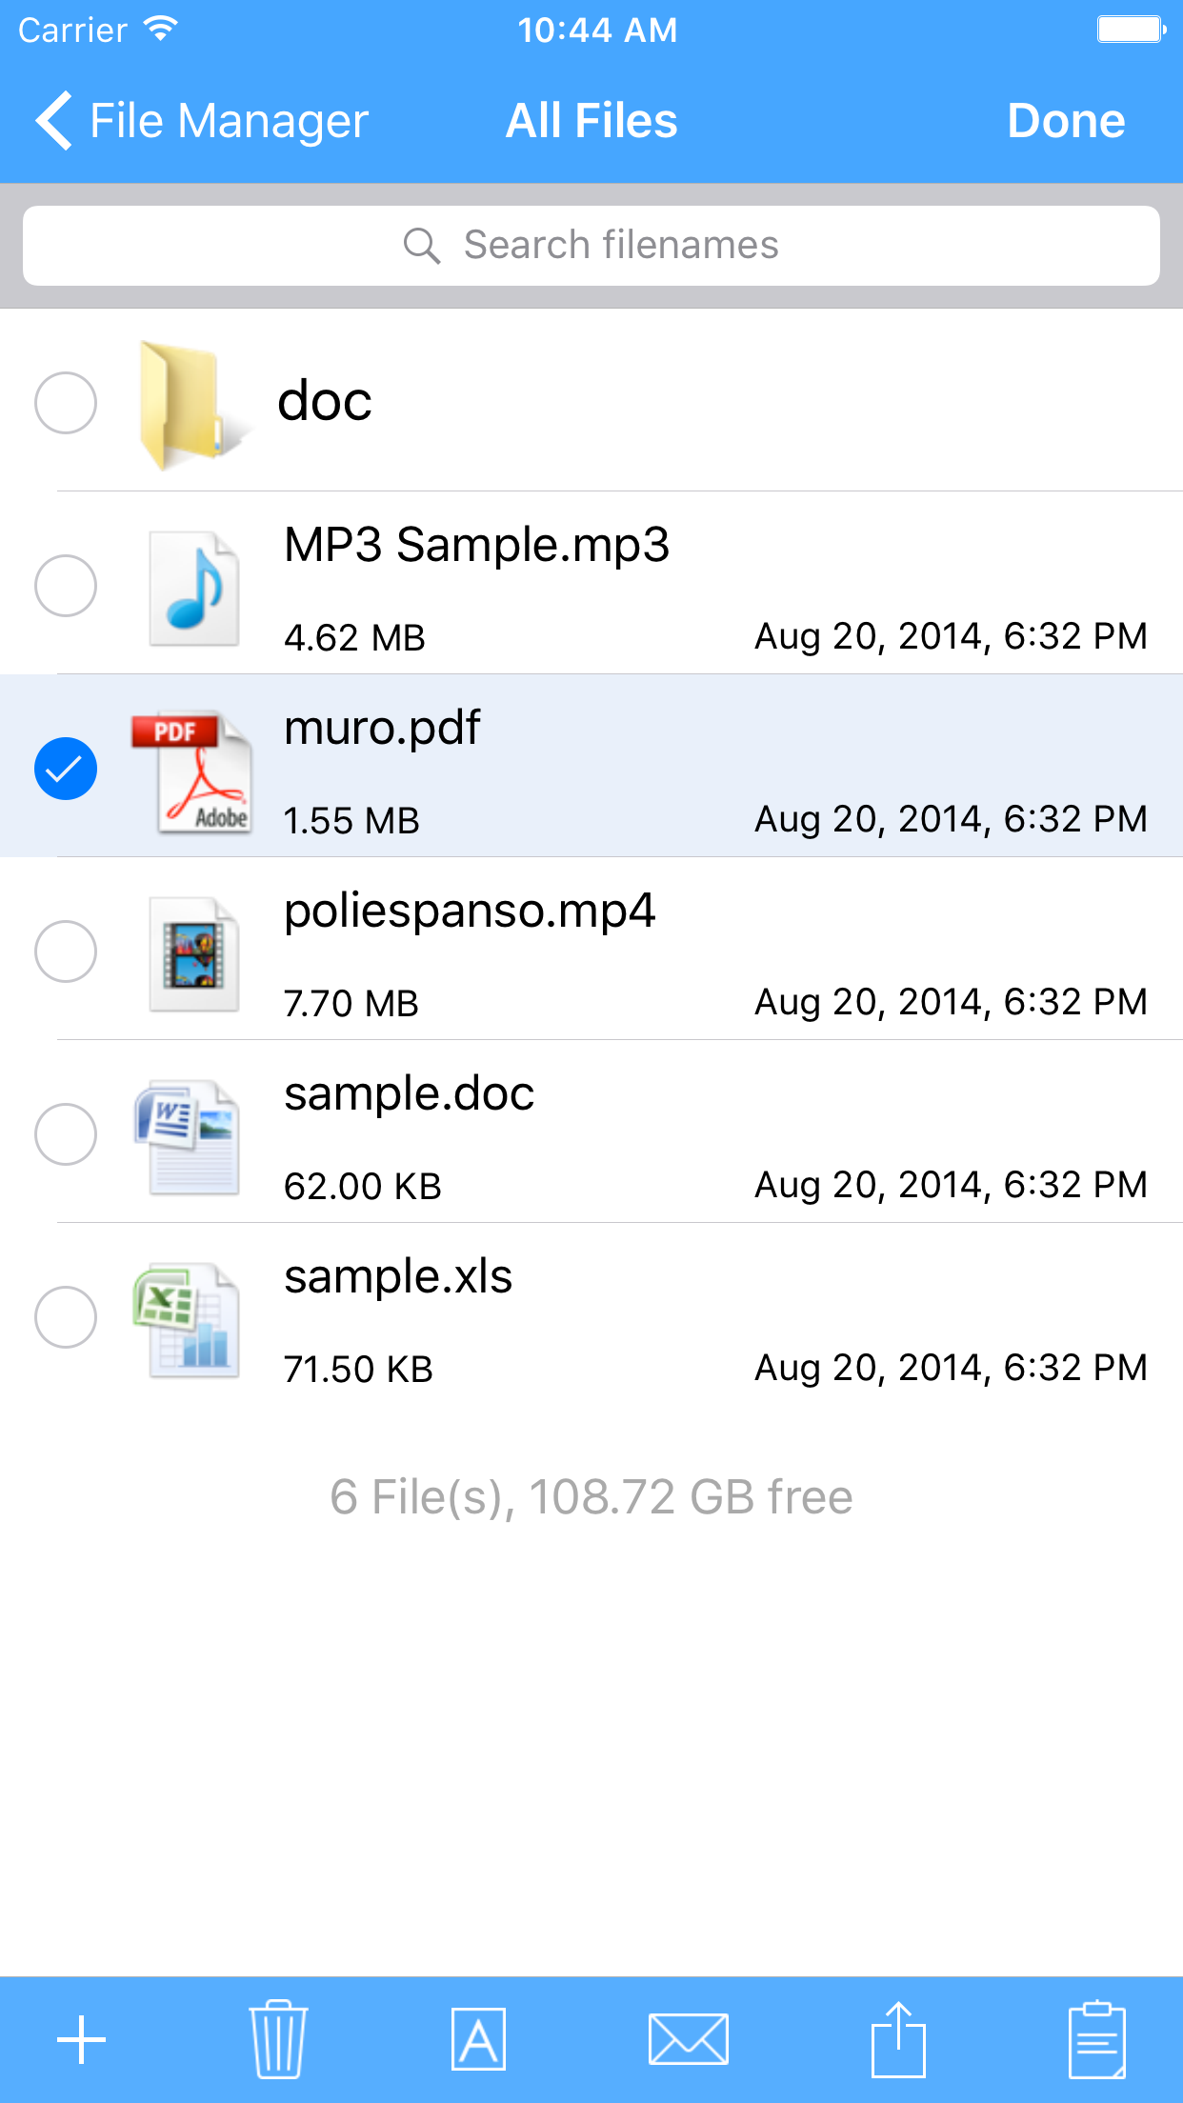Tap the Search filenames field

(x=591, y=245)
